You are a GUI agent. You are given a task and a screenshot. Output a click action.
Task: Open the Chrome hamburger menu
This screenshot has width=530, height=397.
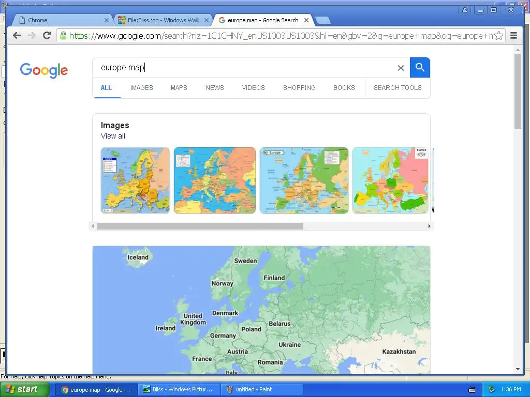pos(514,36)
